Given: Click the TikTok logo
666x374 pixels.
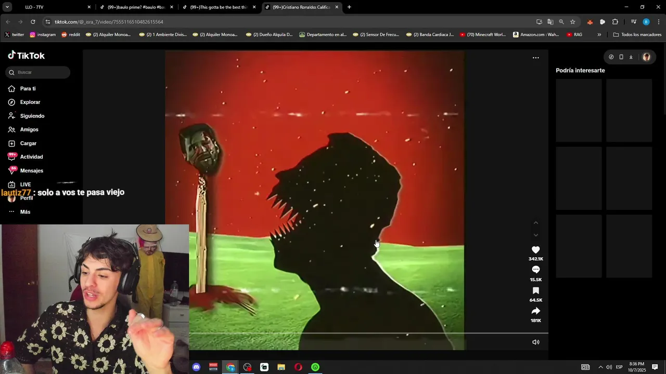Looking at the screenshot, I should coord(27,56).
